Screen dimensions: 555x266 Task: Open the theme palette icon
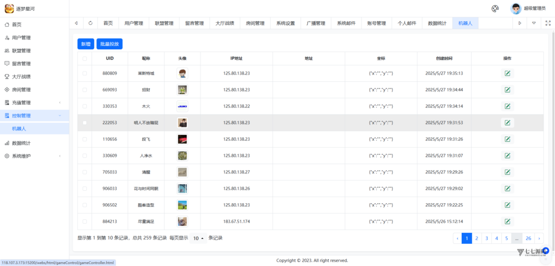pos(495,9)
